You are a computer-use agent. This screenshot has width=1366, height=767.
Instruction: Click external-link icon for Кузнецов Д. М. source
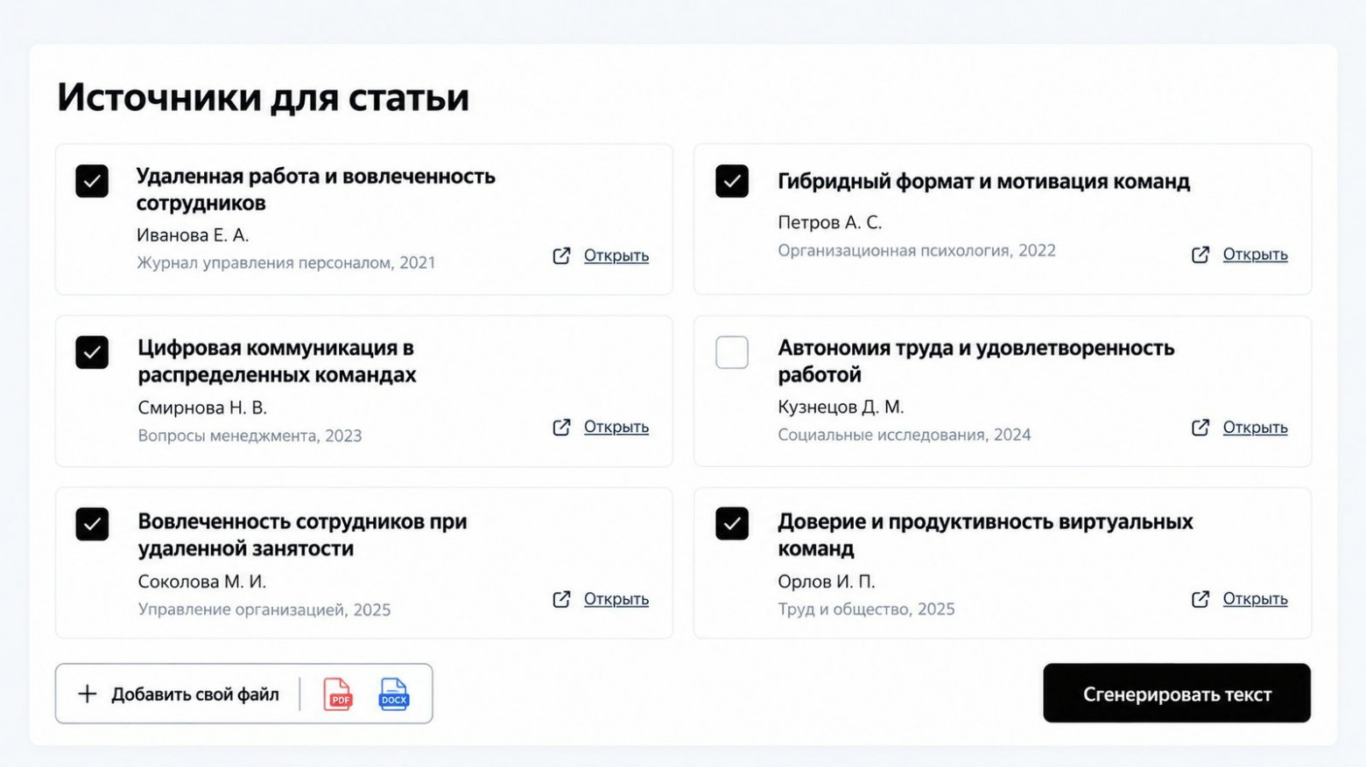pyautogui.click(x=1201, y=427)
